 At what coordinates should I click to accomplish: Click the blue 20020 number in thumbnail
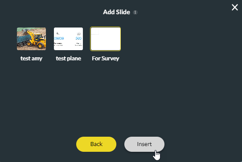[x=59, y=38]
